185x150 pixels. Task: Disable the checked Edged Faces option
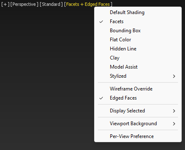(138, 98)
